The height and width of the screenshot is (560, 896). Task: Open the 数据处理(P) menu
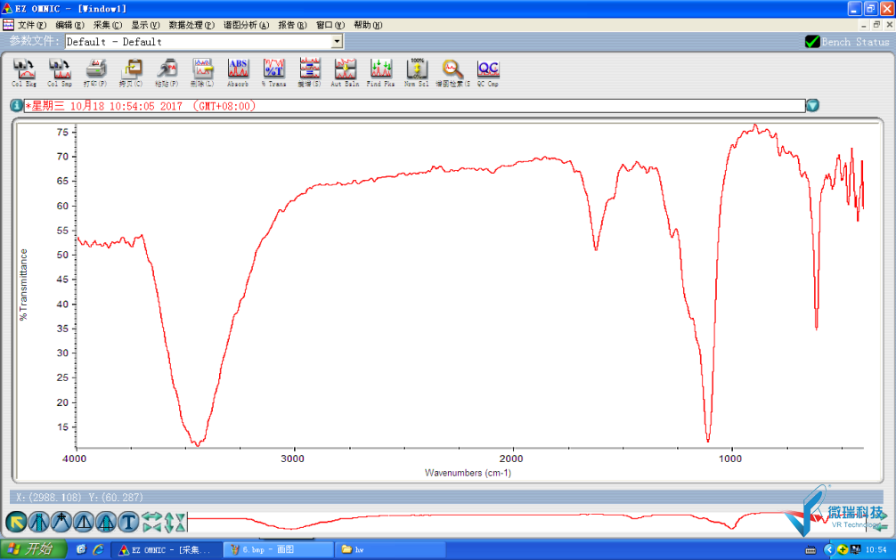tap(191, 25)
